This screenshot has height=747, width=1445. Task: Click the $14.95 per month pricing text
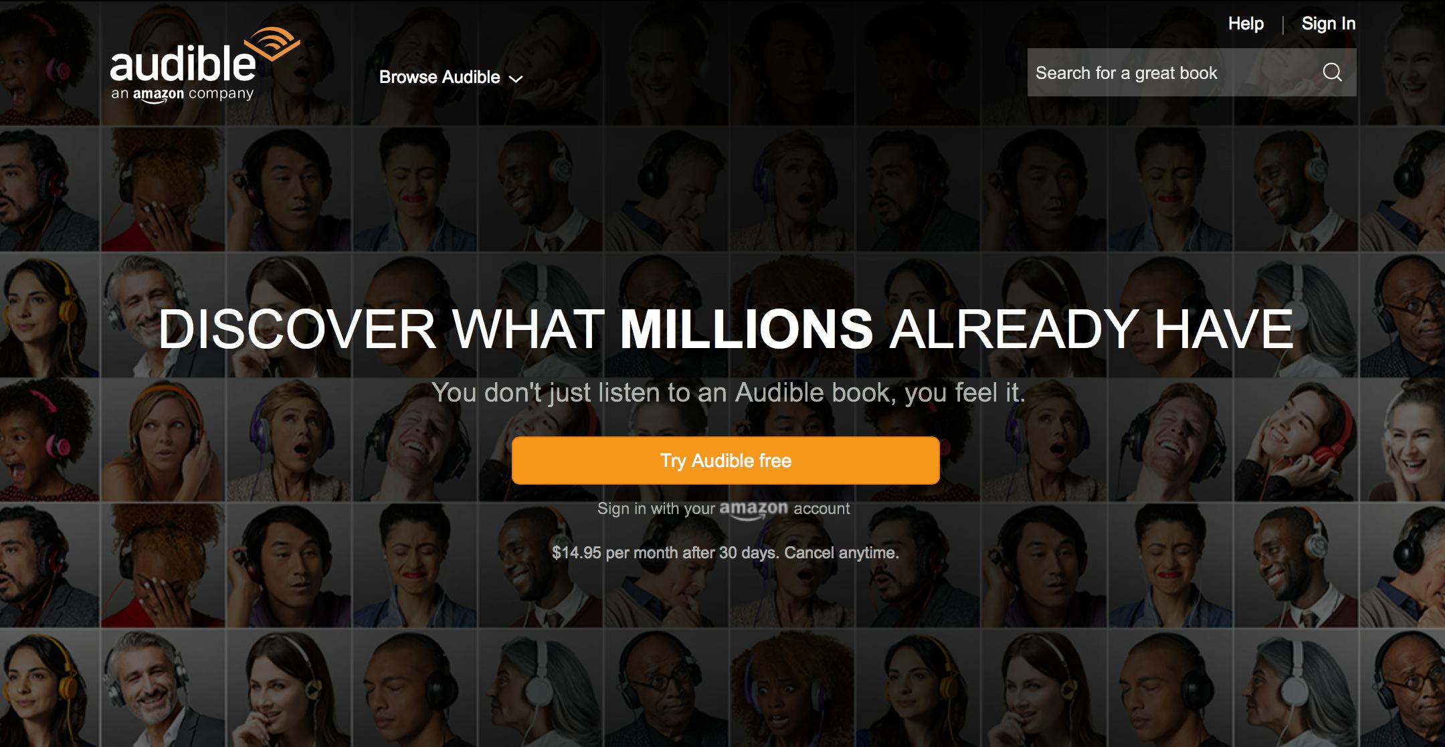(x=726, y=553)
